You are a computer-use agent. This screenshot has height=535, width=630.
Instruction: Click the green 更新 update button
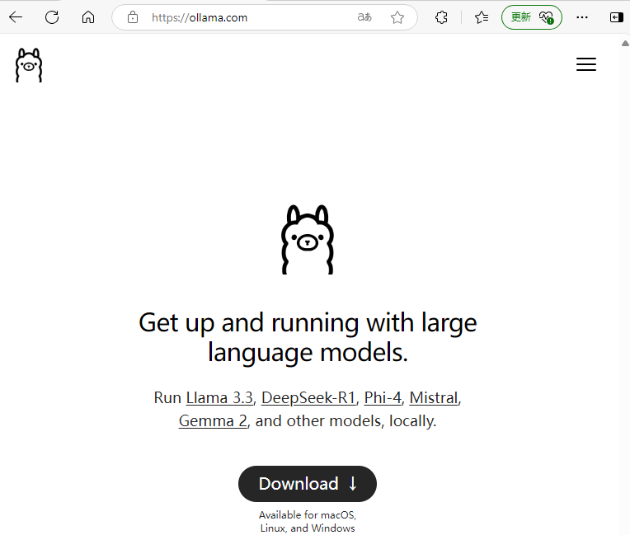(532, 17)
